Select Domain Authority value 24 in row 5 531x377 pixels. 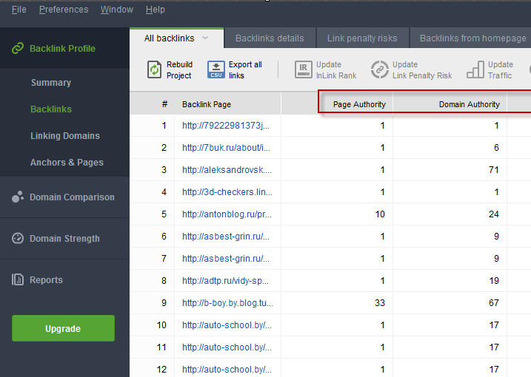click(x=494, y=214)
